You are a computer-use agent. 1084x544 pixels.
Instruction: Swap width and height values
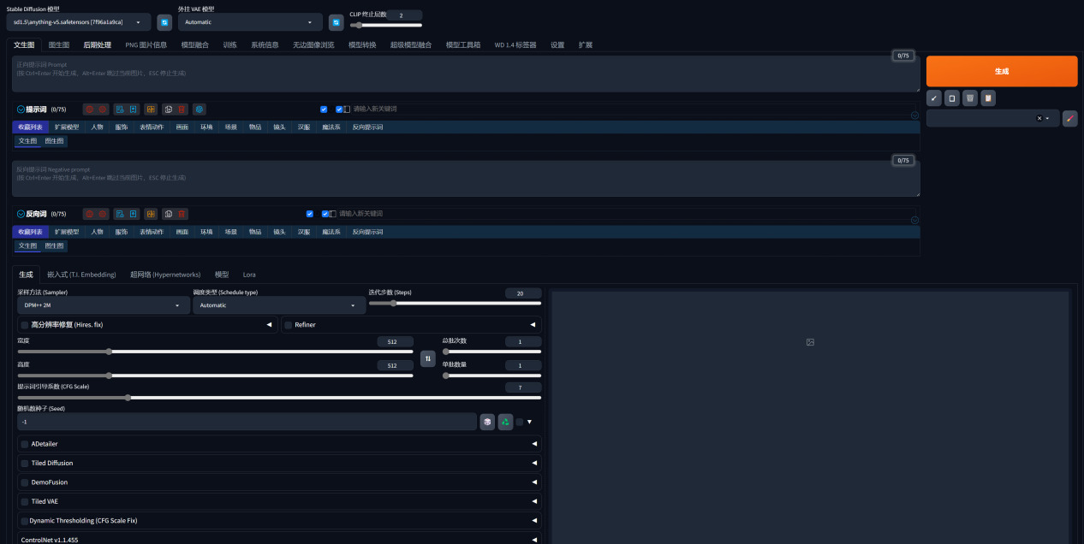pyautogui.click(x=427, y=358)
